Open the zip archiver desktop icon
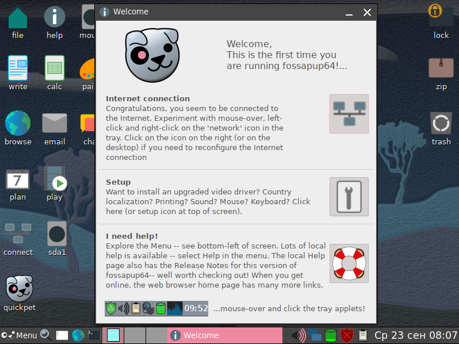This screenshot has height=344, width=459. click(441, 68)
